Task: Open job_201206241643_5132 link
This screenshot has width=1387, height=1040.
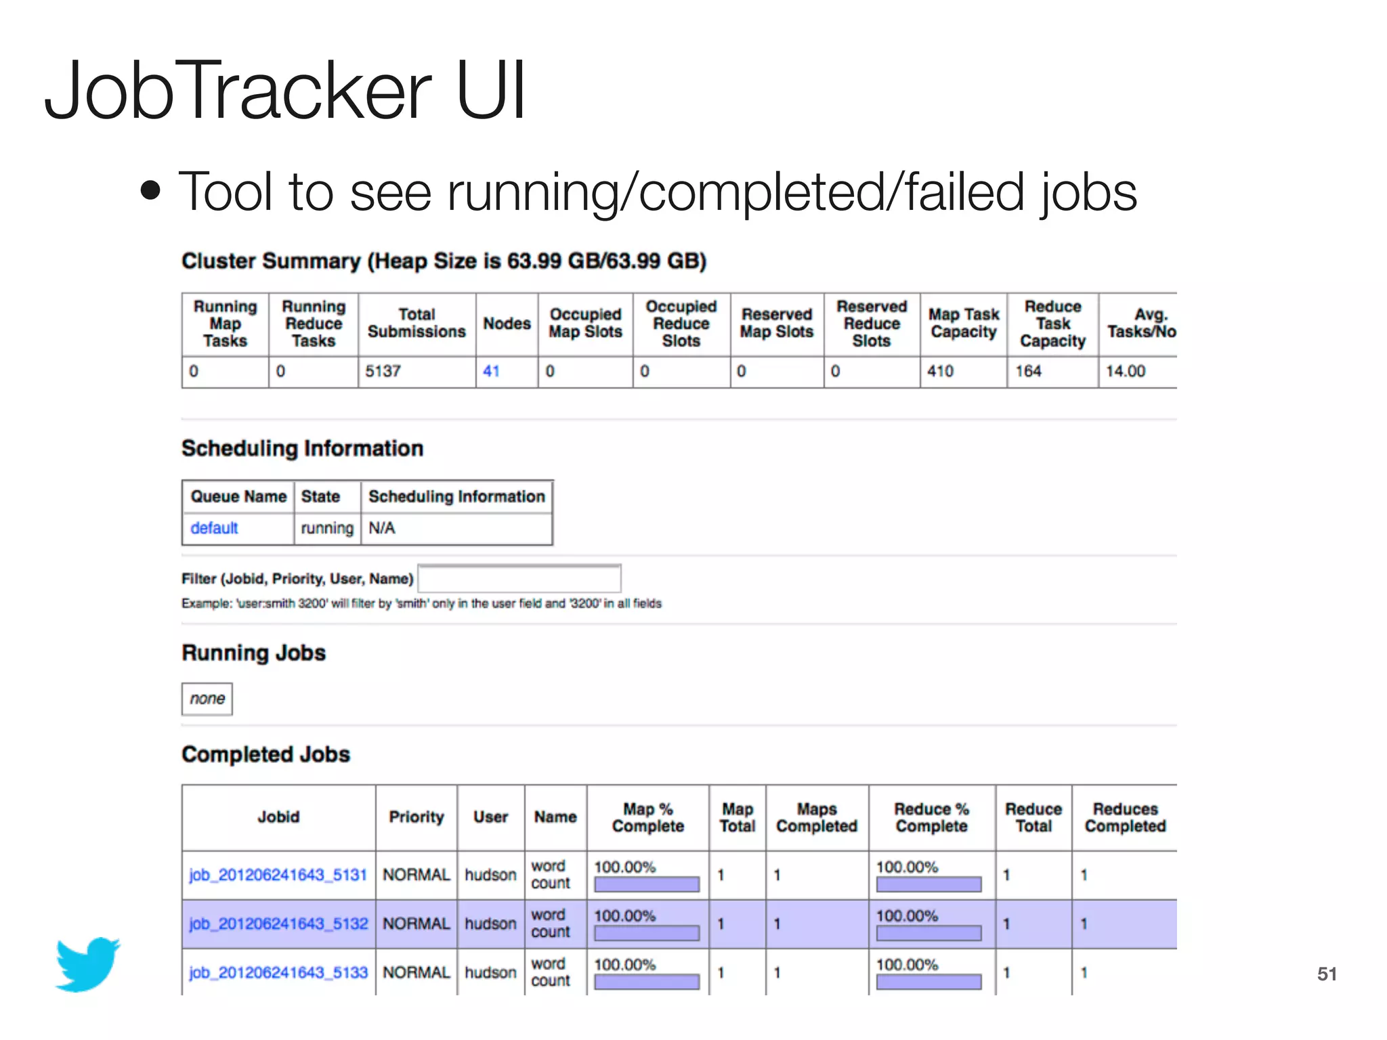Action: 278,924
